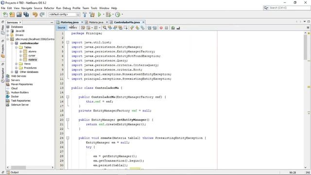Click the Redo arrow icon

pos(42,15)
